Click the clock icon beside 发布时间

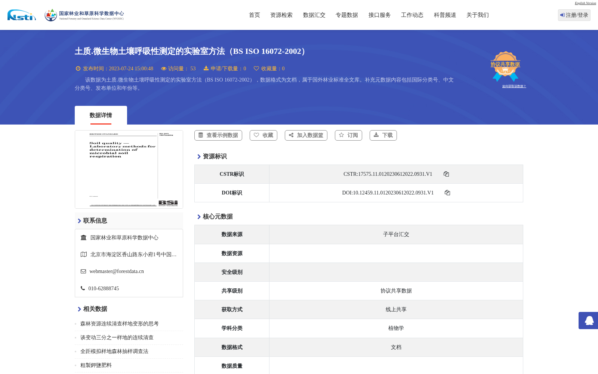click(78, 68)
